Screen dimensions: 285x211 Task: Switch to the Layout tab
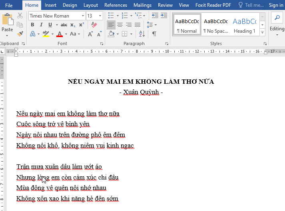pos(90,5)
